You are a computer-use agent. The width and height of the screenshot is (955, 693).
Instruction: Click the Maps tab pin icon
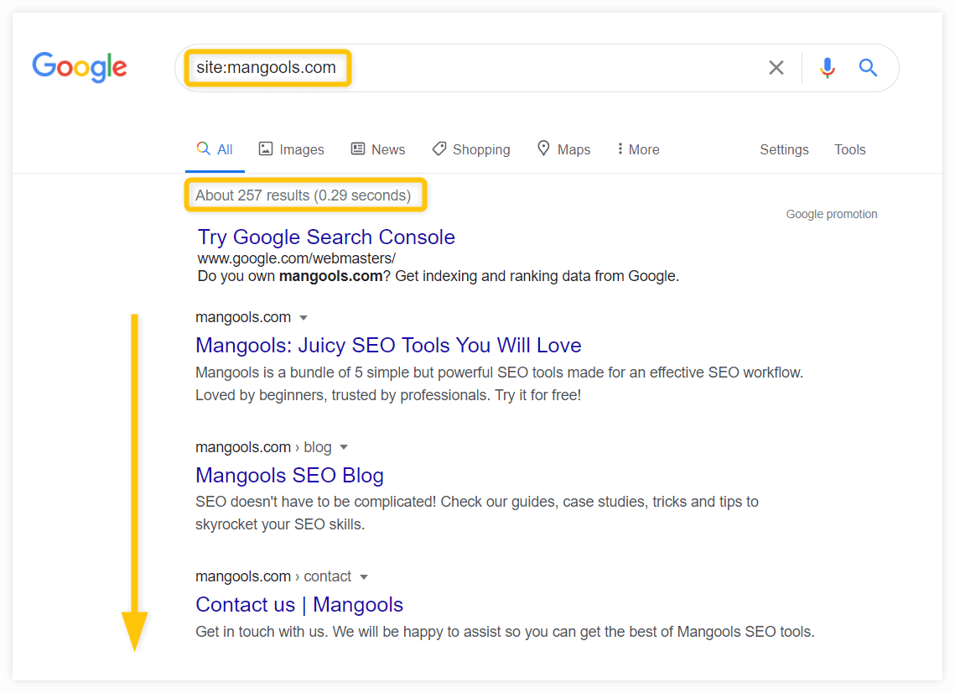[x=543, y=148]
